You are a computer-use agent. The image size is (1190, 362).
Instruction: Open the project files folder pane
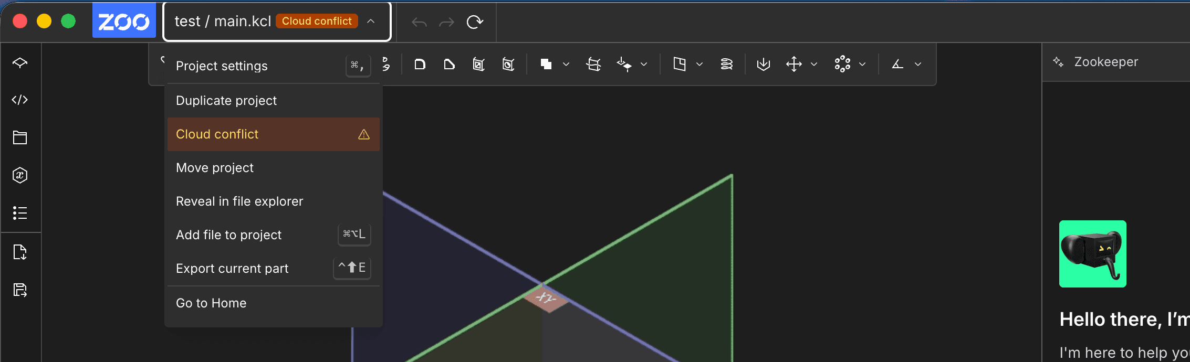pyautogui.click(x=20, y=137)
